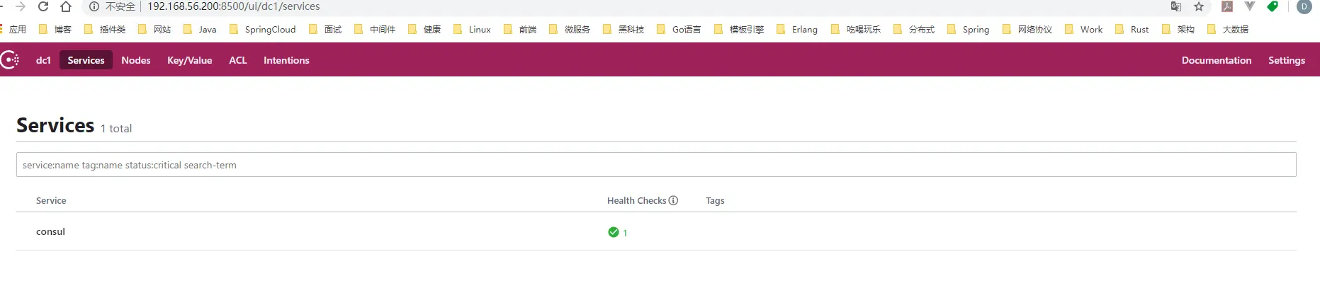Expand the 黑科技 bookmark folder
Image resolution: width=1320 pixels, height=300 pixels.
[624, 29]
